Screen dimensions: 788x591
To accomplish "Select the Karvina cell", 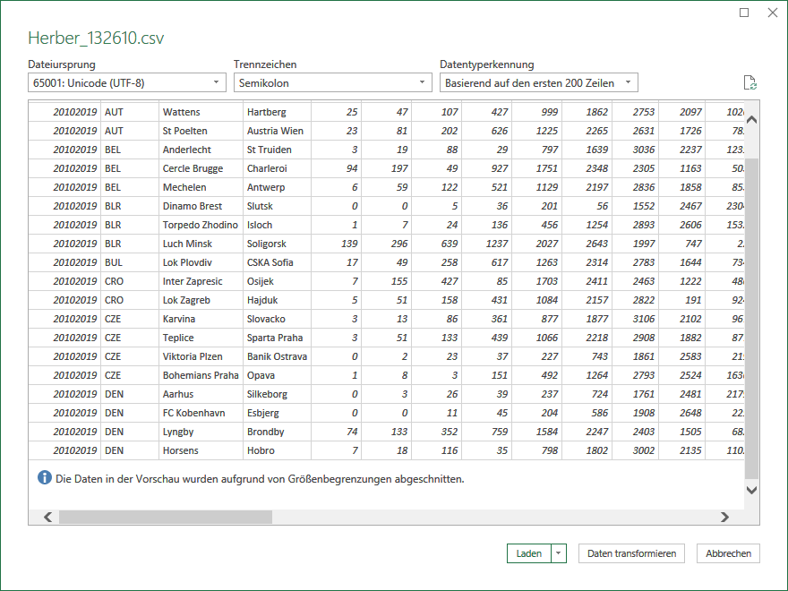I will click(x=201, y=319).
